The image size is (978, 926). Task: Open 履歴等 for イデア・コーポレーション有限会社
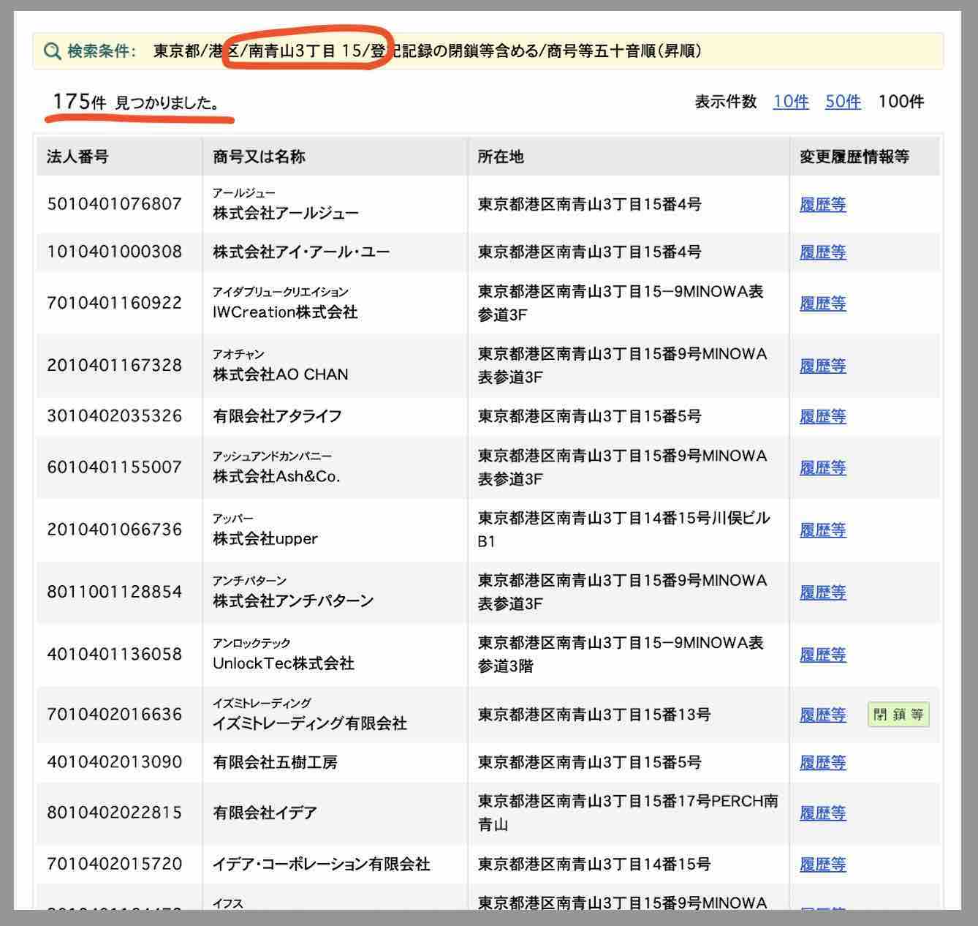[822, 864]
